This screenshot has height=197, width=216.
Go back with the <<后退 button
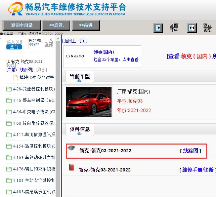(x=56, y=25)
